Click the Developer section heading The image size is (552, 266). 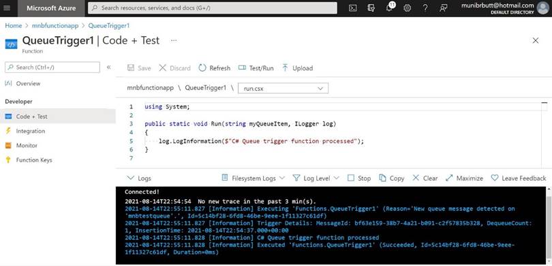(x=18, y=102)
